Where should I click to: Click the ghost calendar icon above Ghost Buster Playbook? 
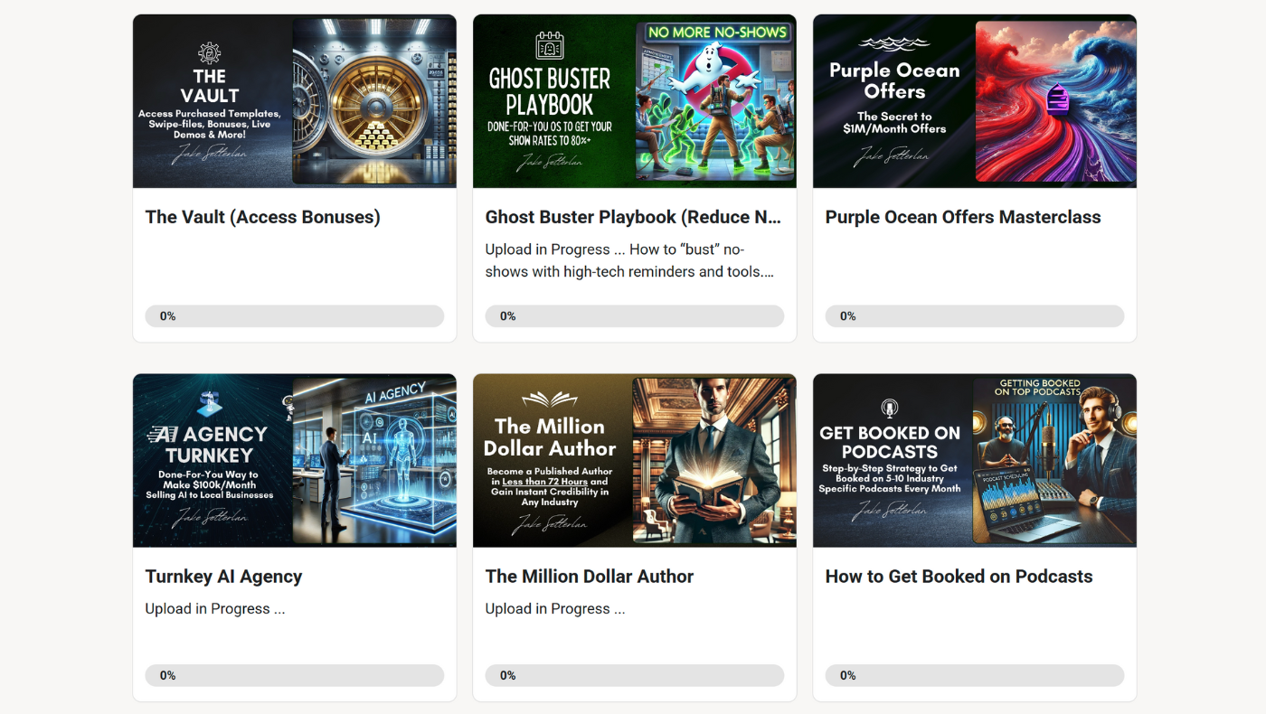click(549, 45)
